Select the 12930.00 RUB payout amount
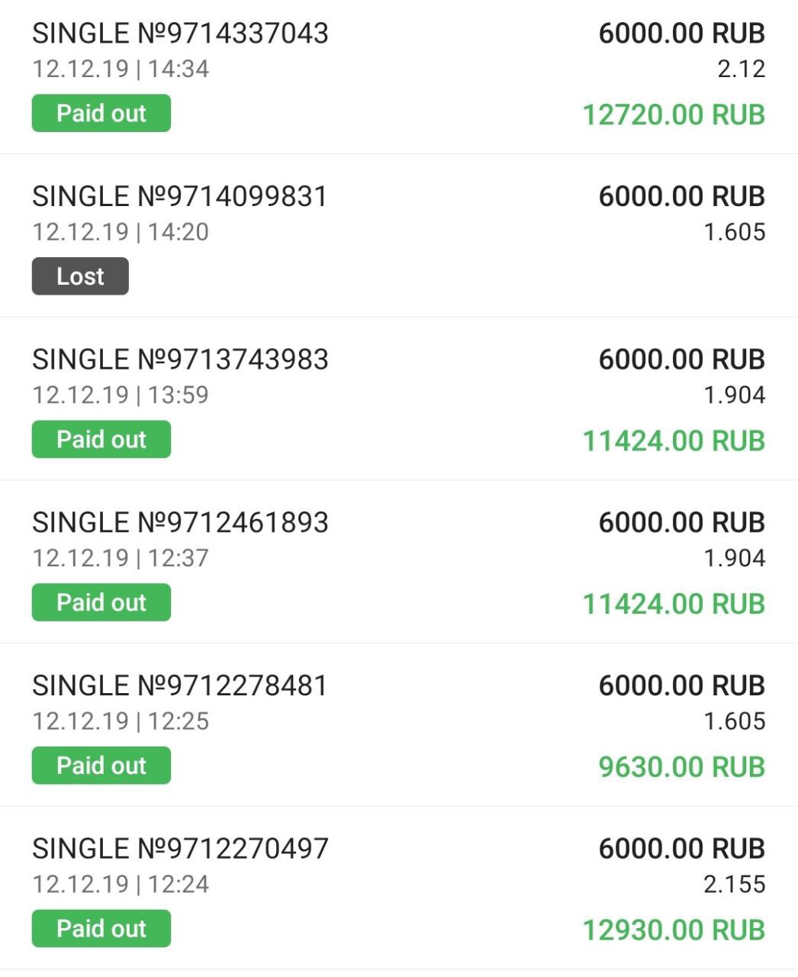This screenshot has height=977, width=798. 674,930
